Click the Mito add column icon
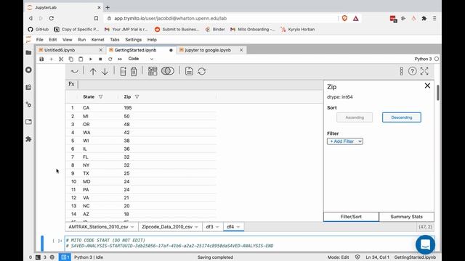Image resolution: width=465 pixels, height=261 pixels. 123,71
